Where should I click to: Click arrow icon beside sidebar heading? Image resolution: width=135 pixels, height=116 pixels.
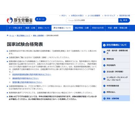tap(104, 45)
